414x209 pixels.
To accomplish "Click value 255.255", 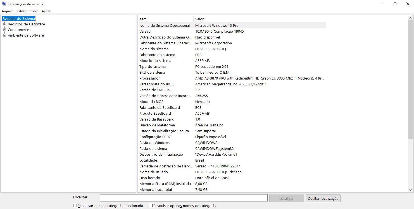I will tap(201, 96).
